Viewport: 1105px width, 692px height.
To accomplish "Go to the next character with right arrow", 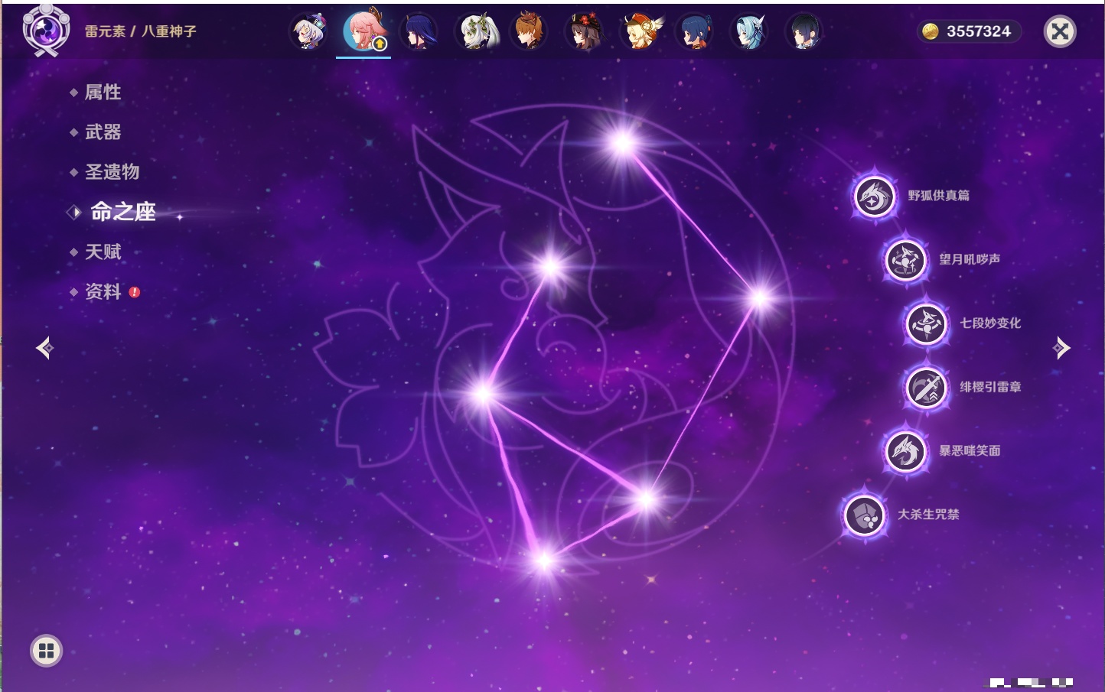I will 1061,348.
